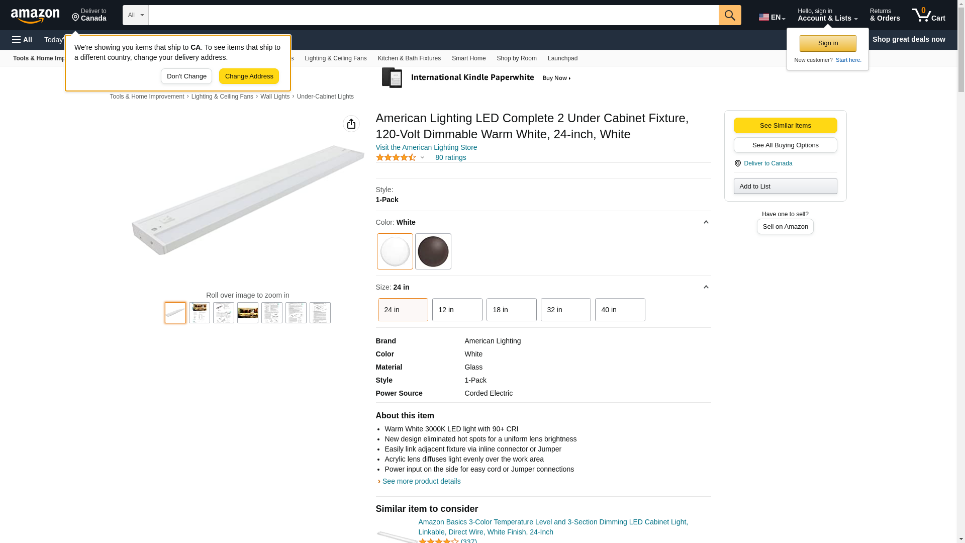Viewport: 965px width, 543px height.
Task: Go to Kitchen & Bath Fixtures tab
Action: pyautogui.click(x=409, y=58)
